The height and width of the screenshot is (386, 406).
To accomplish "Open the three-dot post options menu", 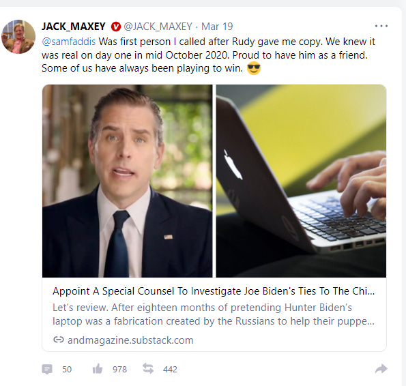I will tap(381, 26).
